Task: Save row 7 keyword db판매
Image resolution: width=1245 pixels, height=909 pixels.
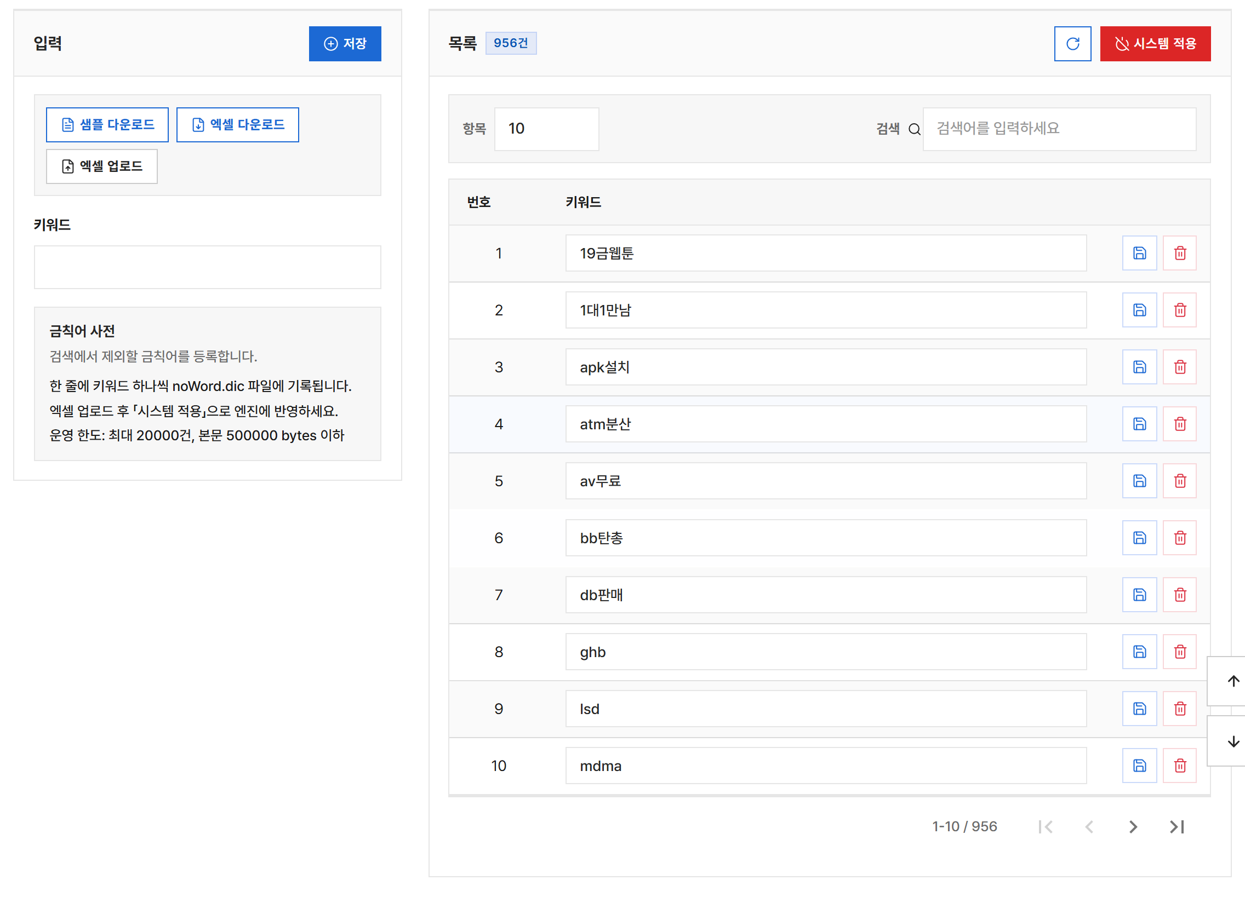Action: 1139,595
